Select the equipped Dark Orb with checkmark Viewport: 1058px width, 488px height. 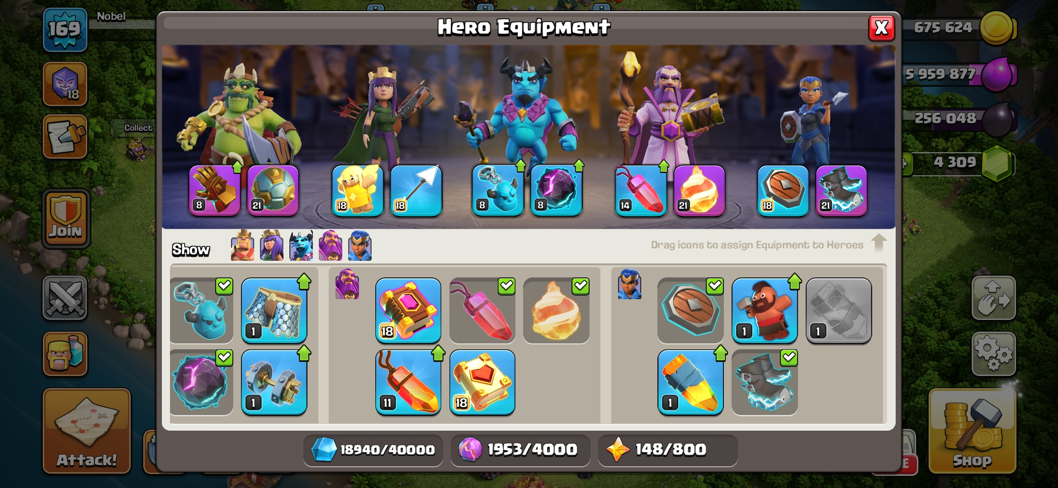point(201,382)
